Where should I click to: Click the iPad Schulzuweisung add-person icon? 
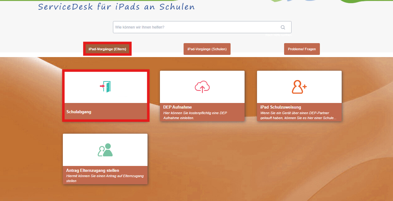click(x=299, y=87)
